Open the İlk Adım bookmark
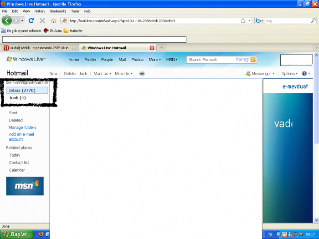The height and width of the screenshot is (239, 319). point(53,31)
